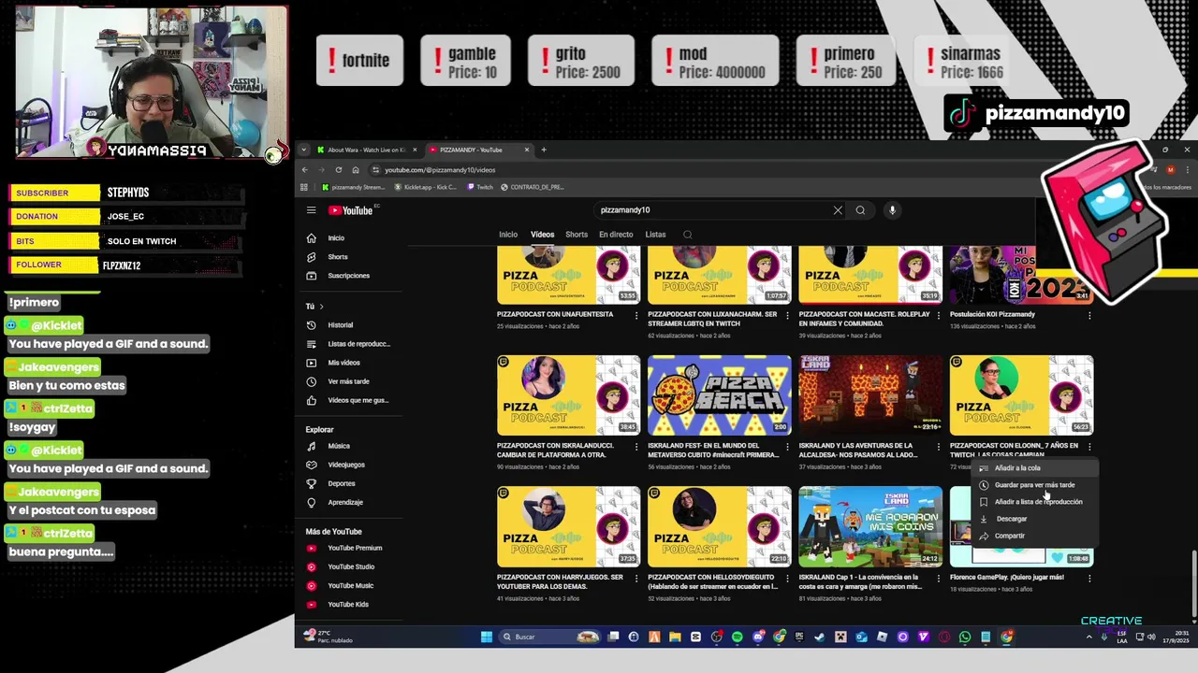Explore Videojuegos category

(x=346, y=465)
